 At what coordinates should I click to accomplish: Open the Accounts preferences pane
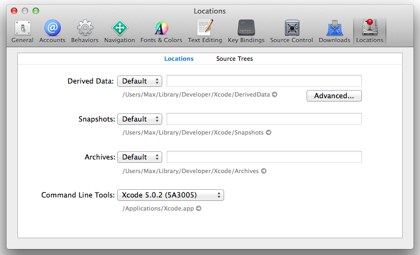pos(52,31)
